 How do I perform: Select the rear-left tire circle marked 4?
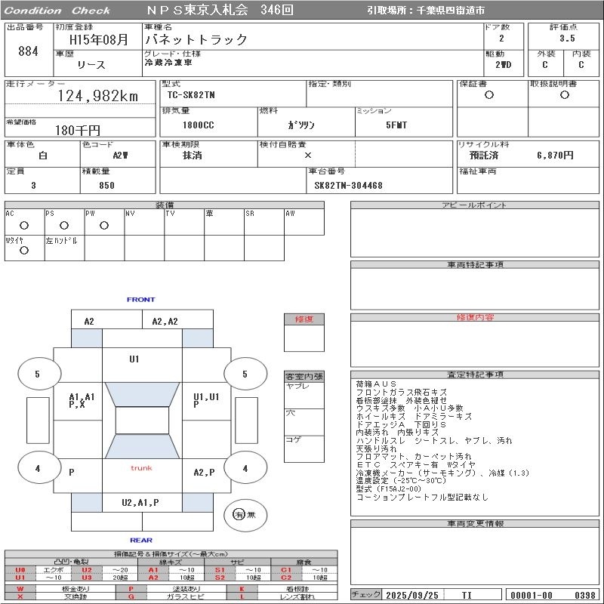[x=38, y=468]
